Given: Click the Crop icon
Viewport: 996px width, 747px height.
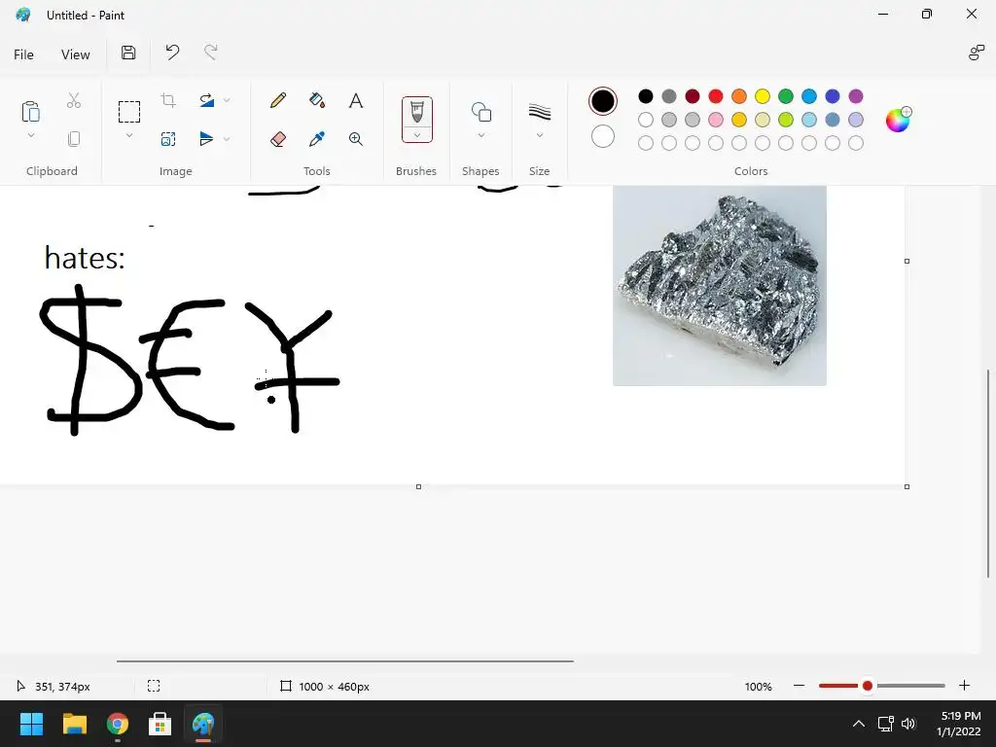Looking at the screenshot, I should coord(168,100).
